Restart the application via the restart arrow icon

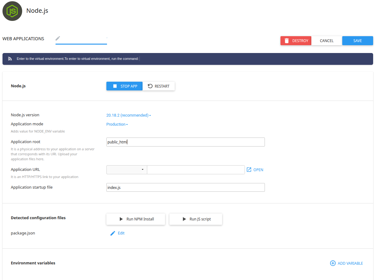(x=150, y=86)
